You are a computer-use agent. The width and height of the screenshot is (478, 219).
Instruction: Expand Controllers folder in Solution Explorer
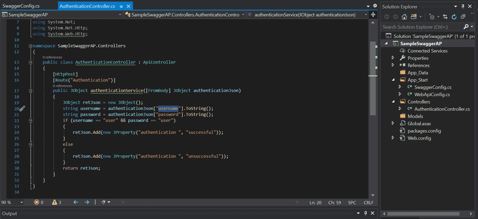click(x=393, y=101)
